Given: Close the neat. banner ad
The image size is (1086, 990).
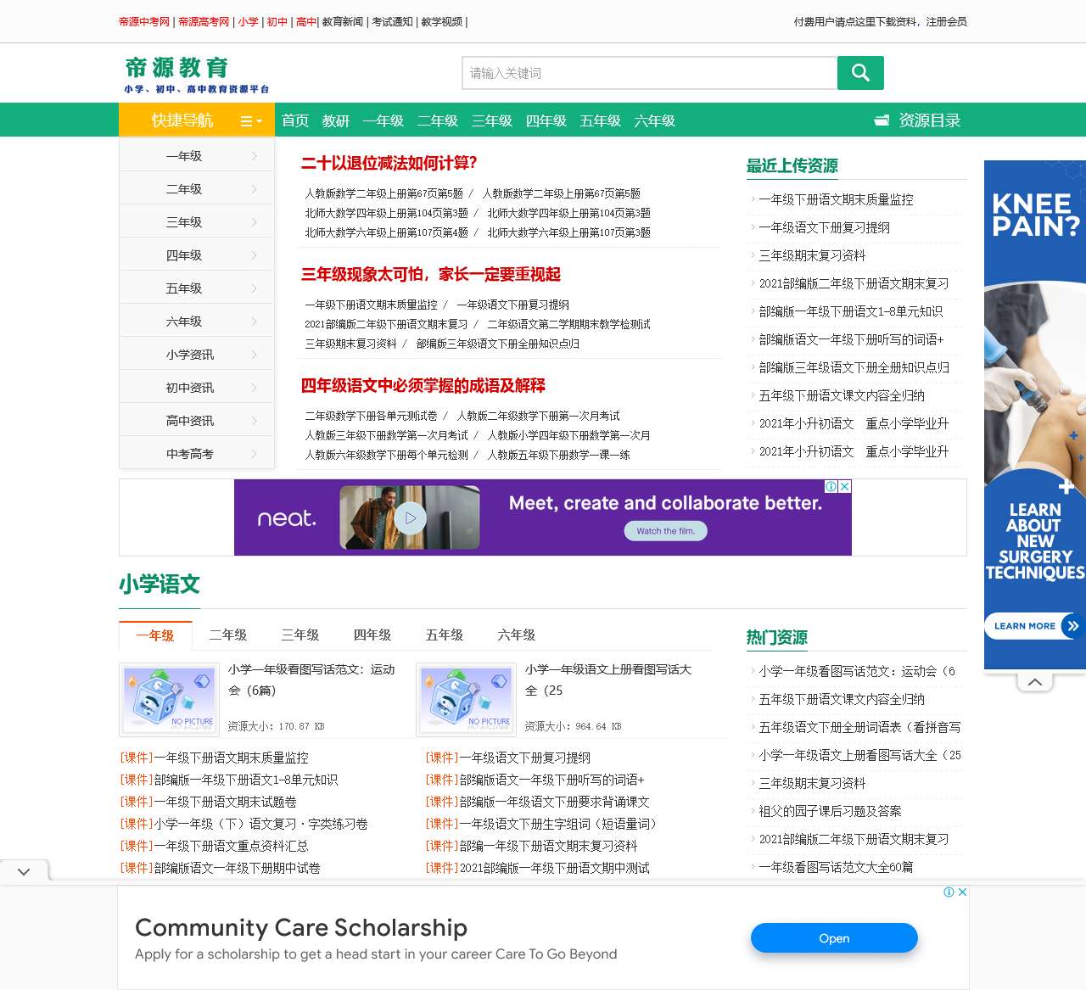Looking at the screenshot, I should tap(845, 486).
